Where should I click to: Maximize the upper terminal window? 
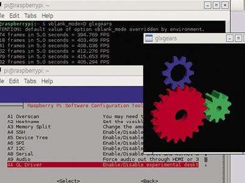coord(217,5)
